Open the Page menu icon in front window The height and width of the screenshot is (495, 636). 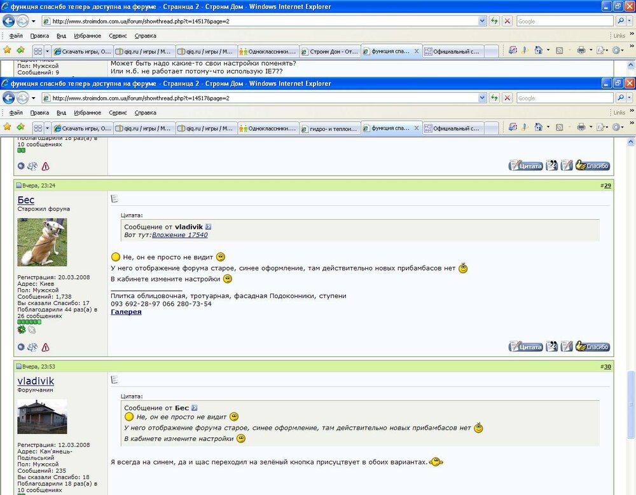tap(601, 127)
